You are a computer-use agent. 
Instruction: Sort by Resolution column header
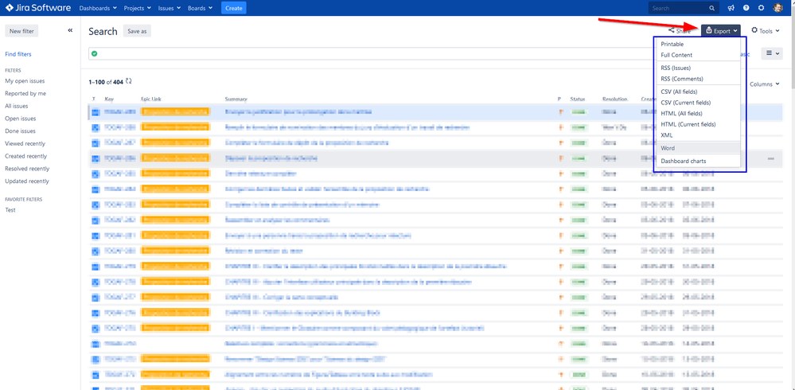[x=615, y=99]
